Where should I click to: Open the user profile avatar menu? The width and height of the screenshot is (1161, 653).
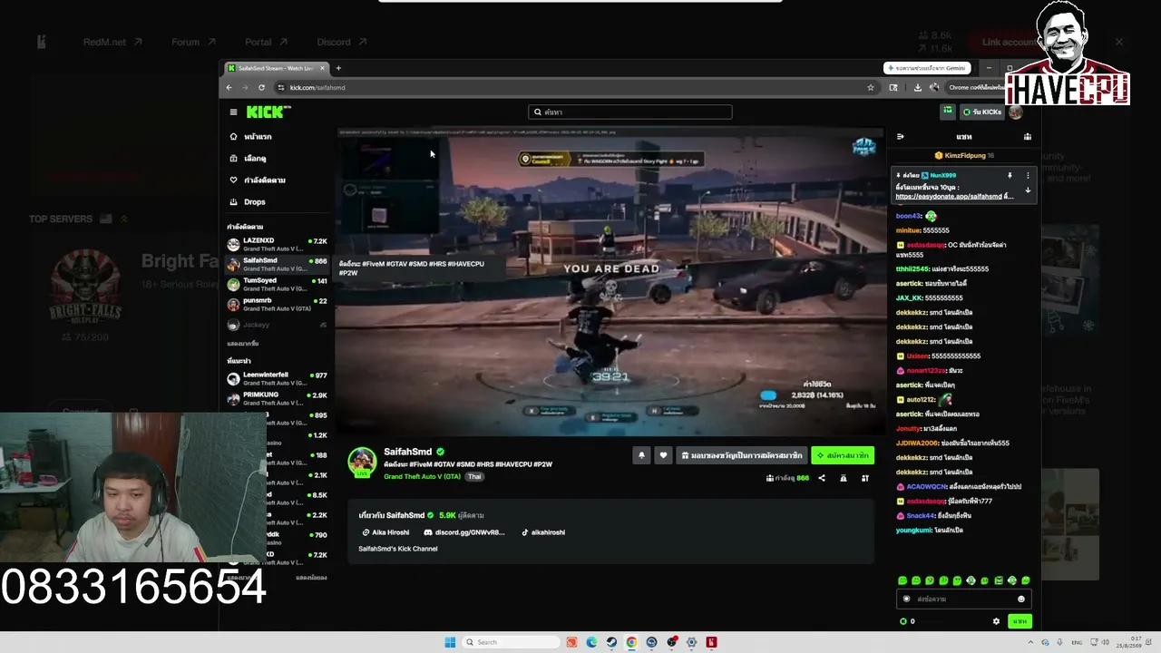point(1016,112)
